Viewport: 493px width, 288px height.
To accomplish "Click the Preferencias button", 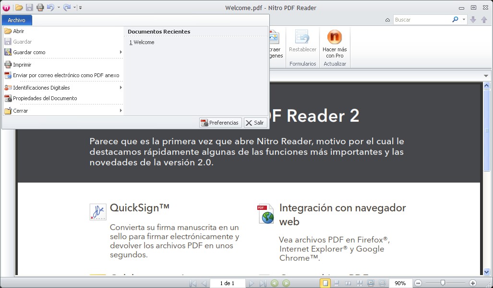I will (220, 123).
